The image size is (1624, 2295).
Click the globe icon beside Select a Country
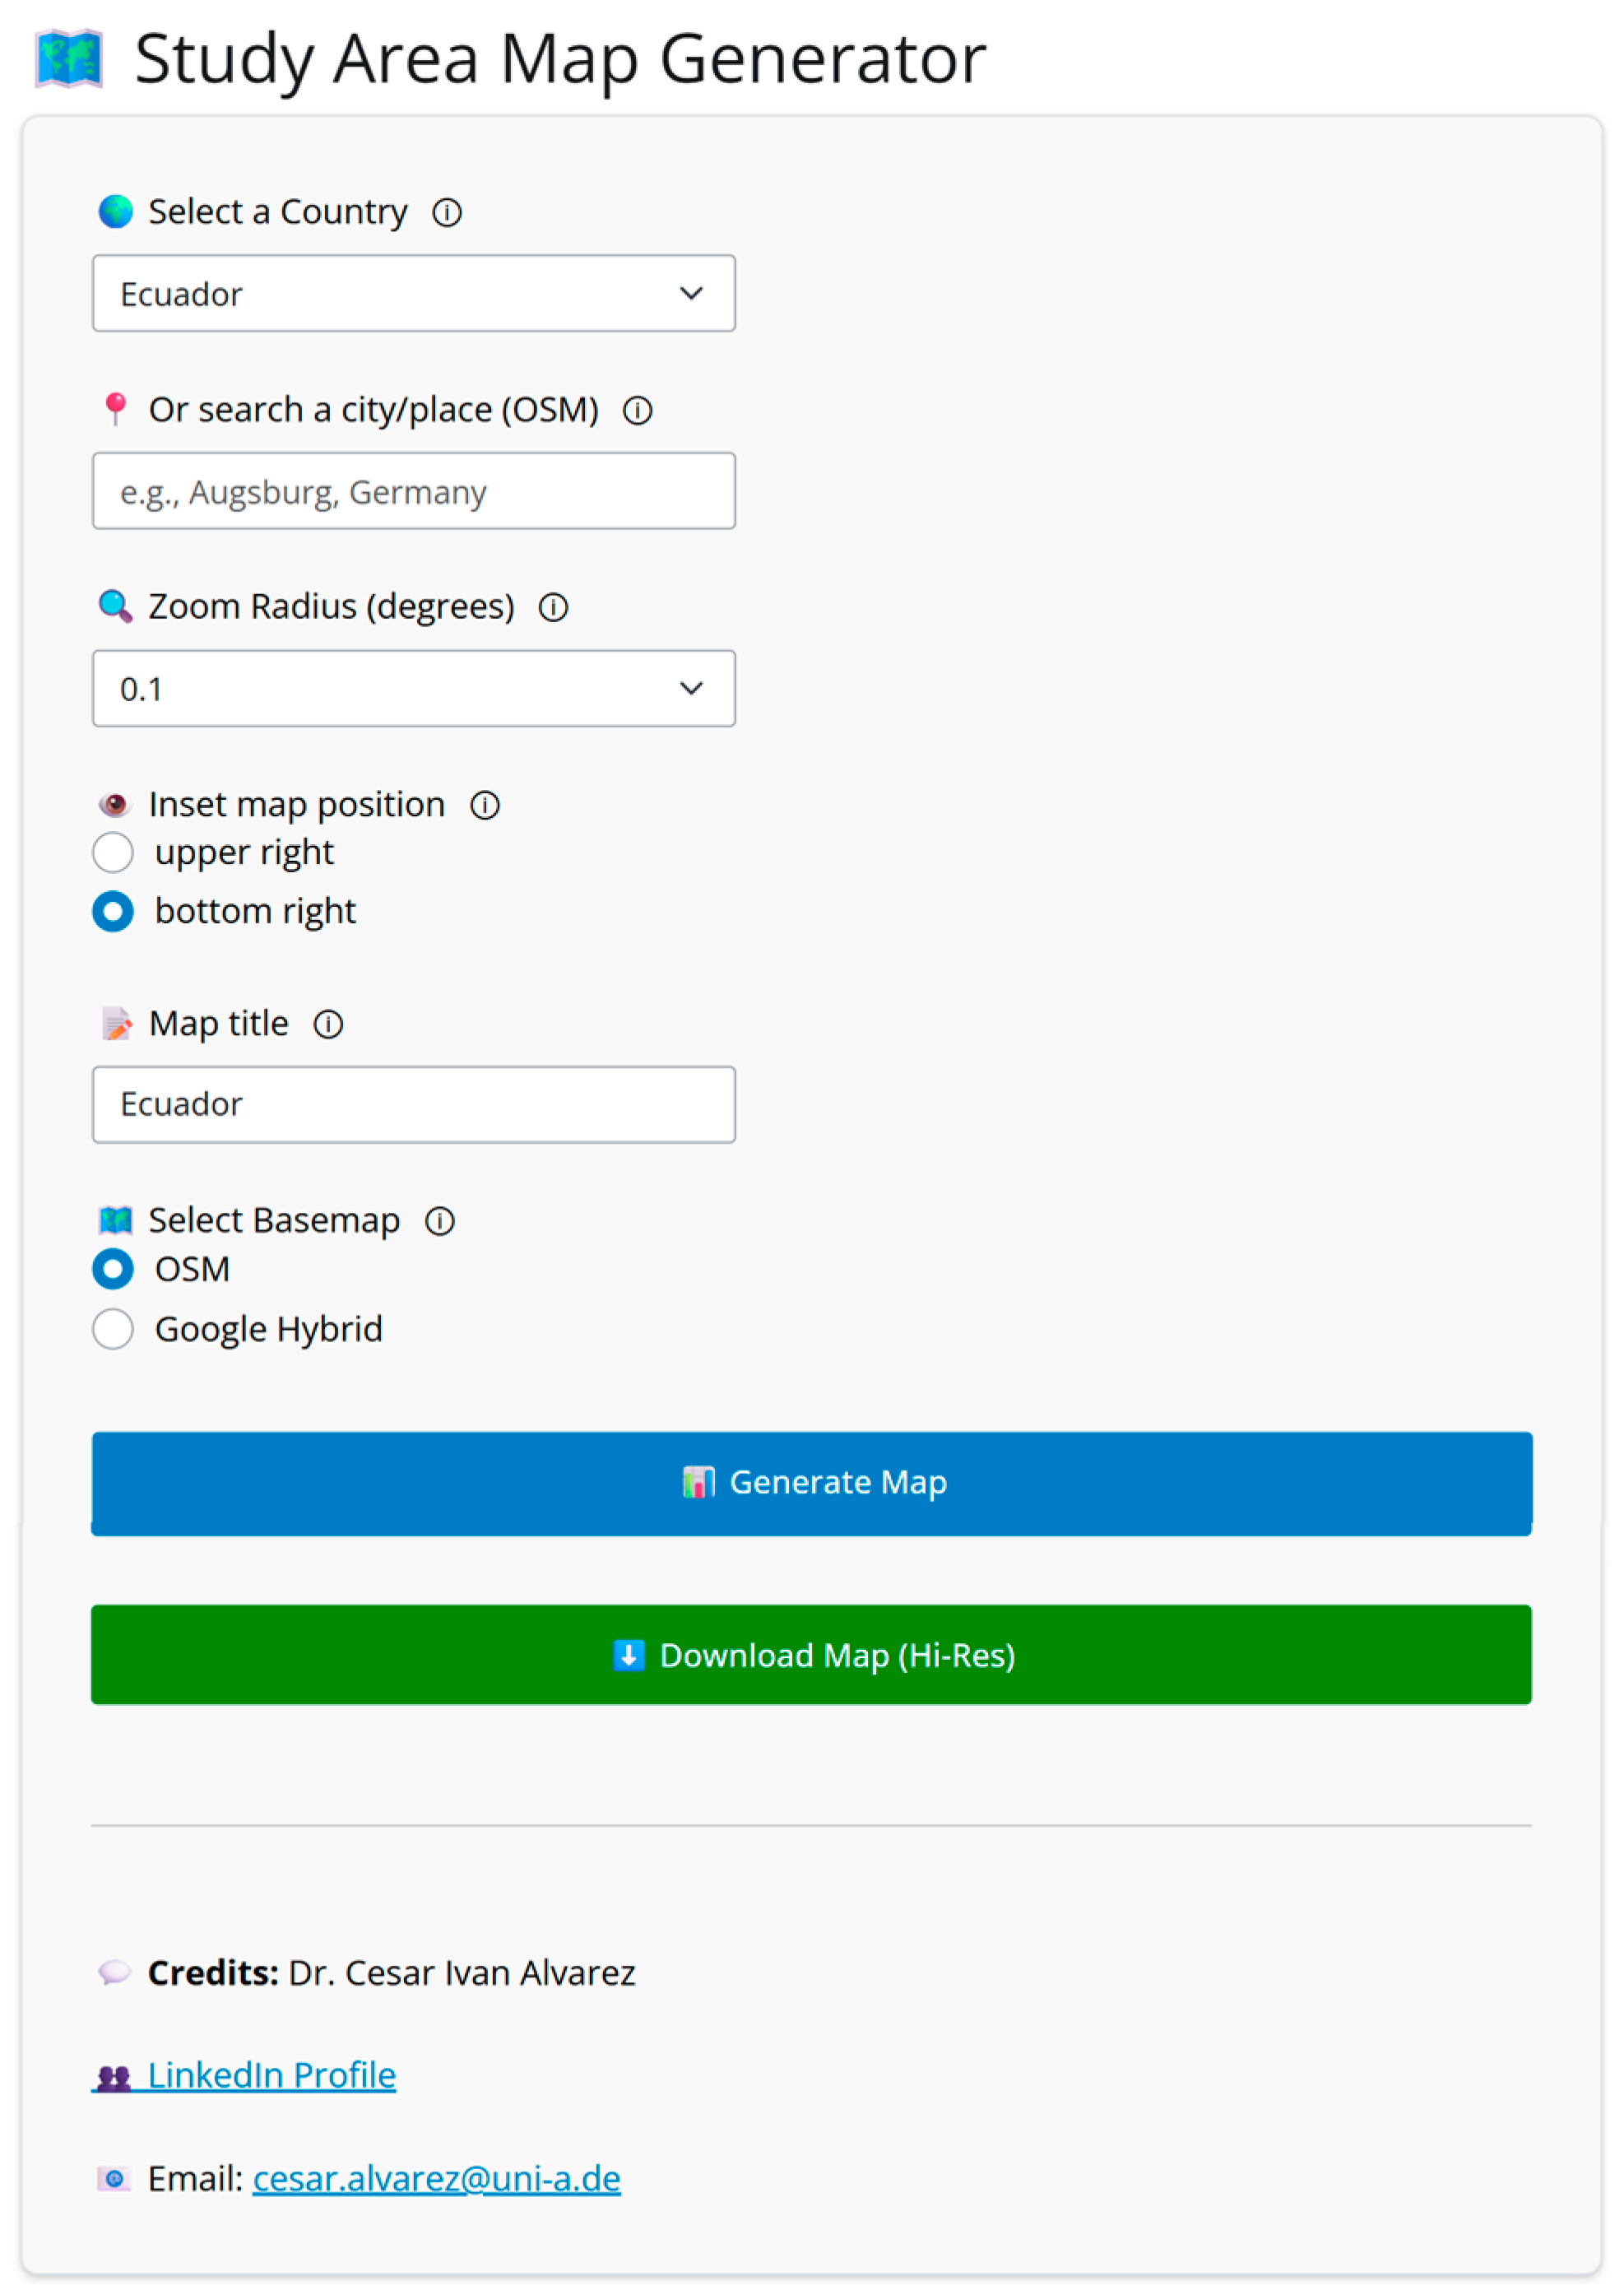click(116, 212)
